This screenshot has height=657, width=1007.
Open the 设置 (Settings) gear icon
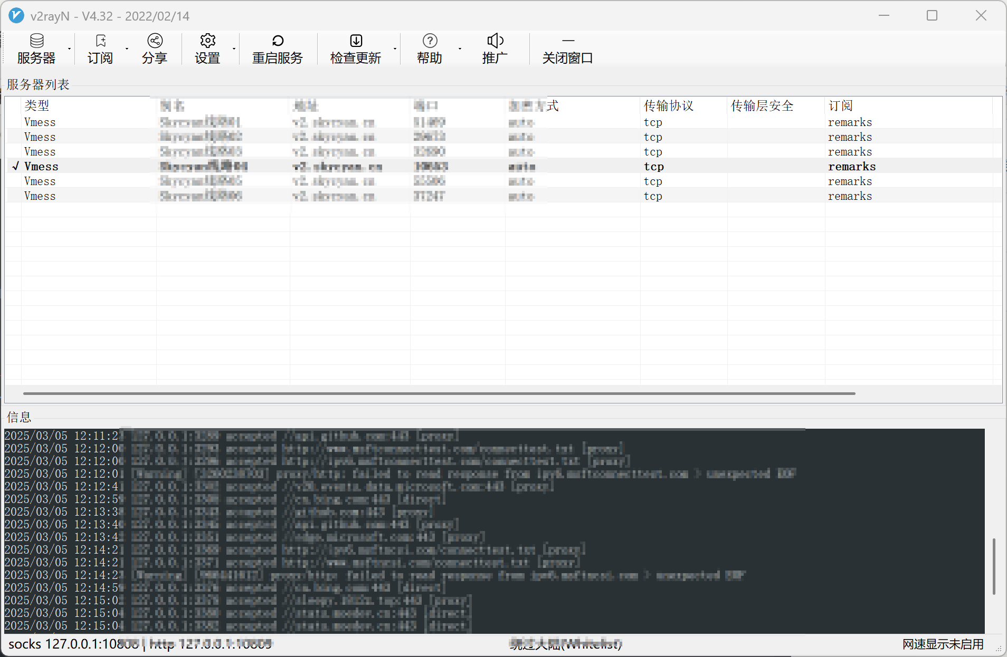pyautogui.click(x=207, y=49)
